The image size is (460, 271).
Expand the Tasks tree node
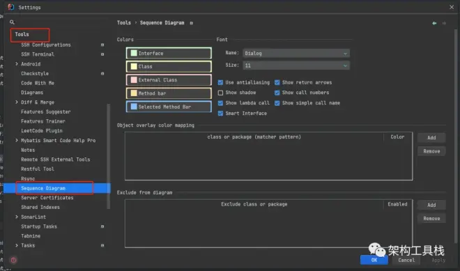point(17,245)
